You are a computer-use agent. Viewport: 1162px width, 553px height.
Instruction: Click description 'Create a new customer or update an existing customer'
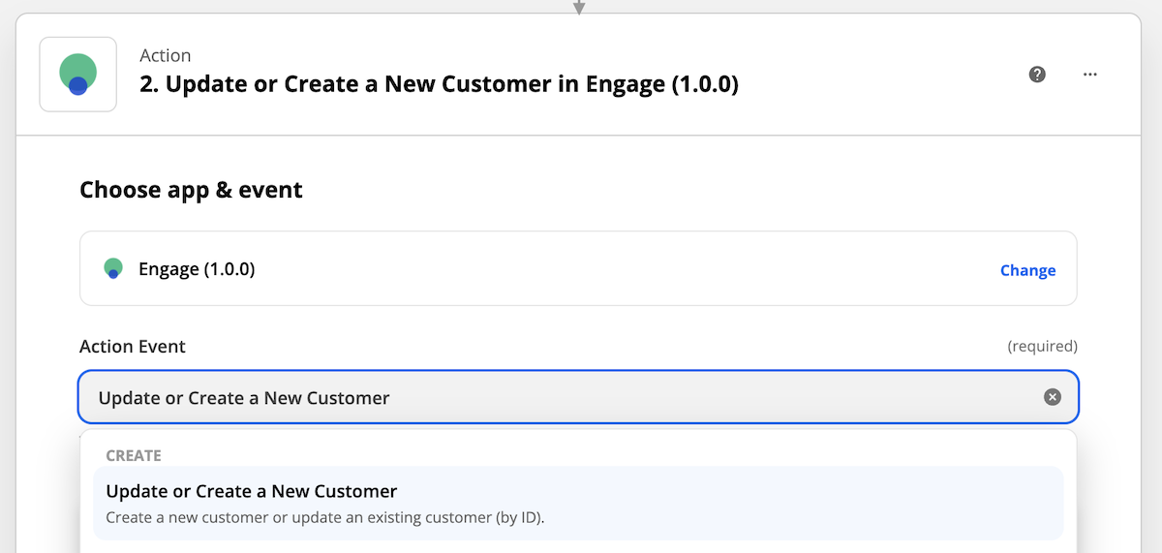click(x=325, y=518)
